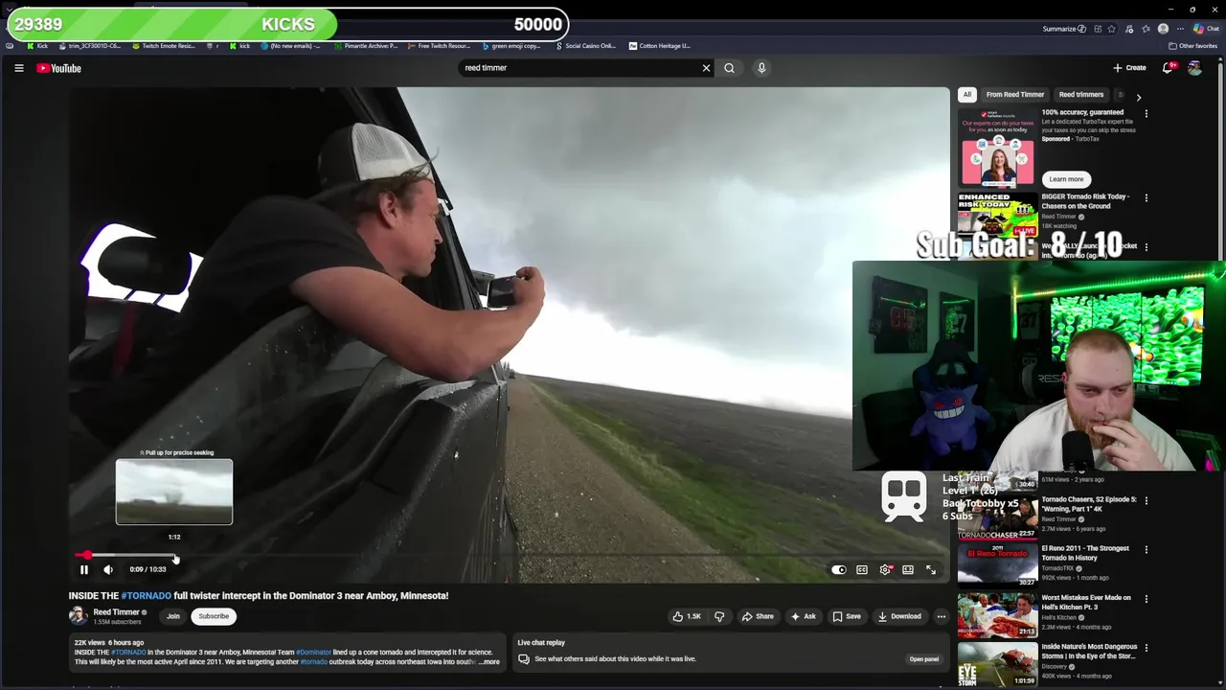Open 'Social Casino Onli...' bookmark
Image resolution: width=1226 pixels, height=690 pixels.
coord(586,45)
